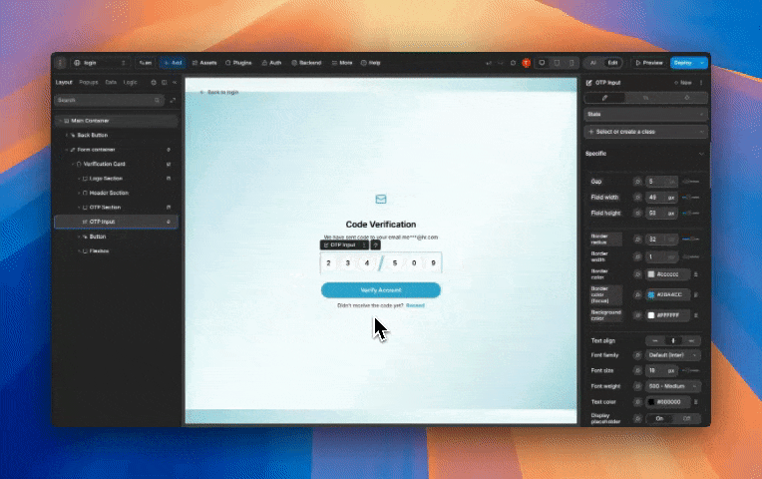The height and width of the screenshot is (479, 762).
Task: Click the icon left of the user avatar
Action: click(x=514, y=63)
